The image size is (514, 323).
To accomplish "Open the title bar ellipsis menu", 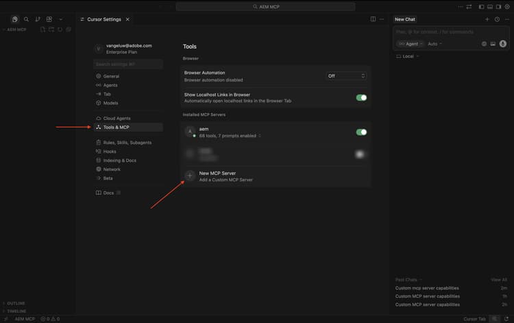I will coord(461,7).
